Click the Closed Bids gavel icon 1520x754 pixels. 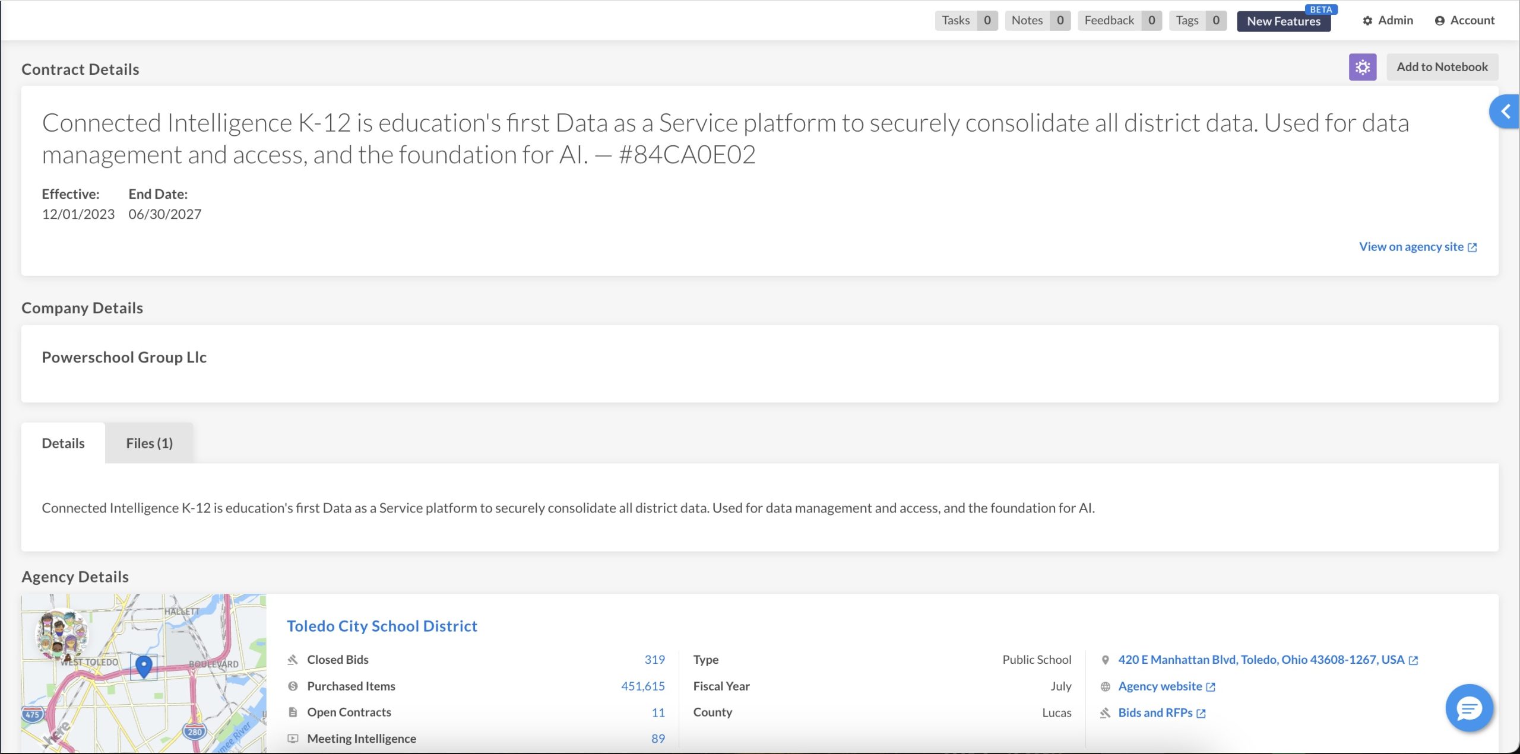pyautogui.click(x=293, y=660)
